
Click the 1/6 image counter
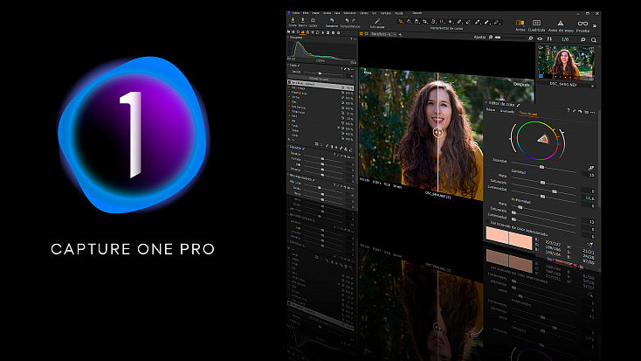coord(565,39)
